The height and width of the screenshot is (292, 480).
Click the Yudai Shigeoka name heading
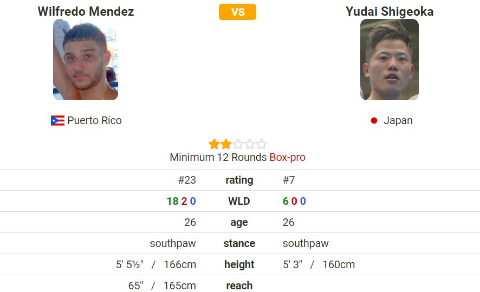click(x=390, y=11)
